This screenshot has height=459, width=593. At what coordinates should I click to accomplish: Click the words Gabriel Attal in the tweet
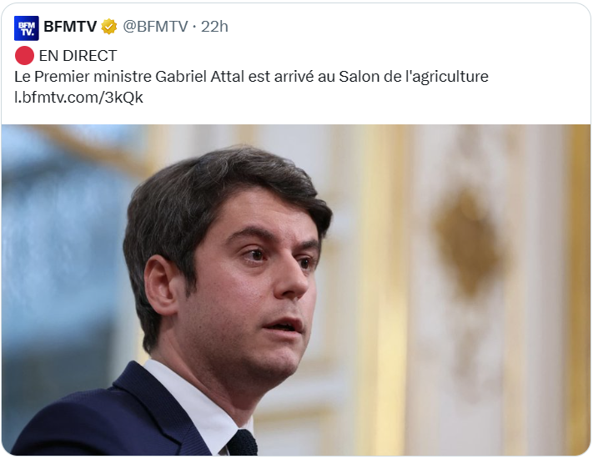(x=199, y=77)
